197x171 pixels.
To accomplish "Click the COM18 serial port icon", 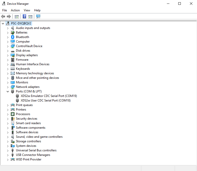I will [x=17, y=100].
